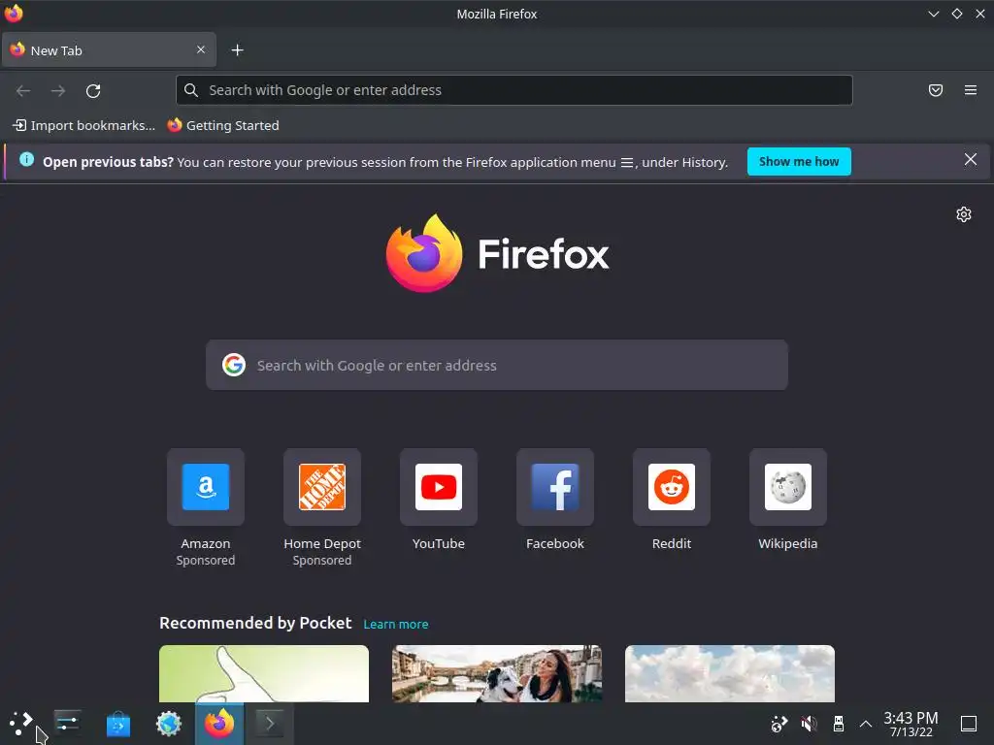Select the New Tab tab

tap(109, 50)
